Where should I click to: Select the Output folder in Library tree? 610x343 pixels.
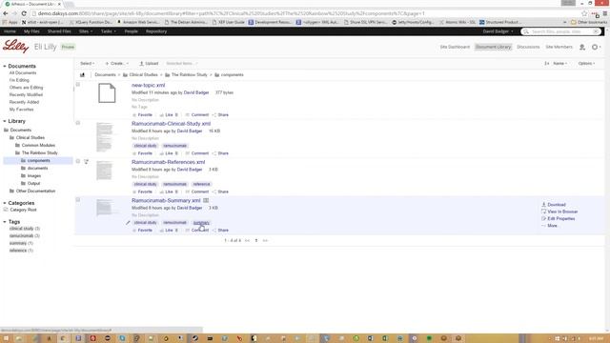[x=33, y=184]
